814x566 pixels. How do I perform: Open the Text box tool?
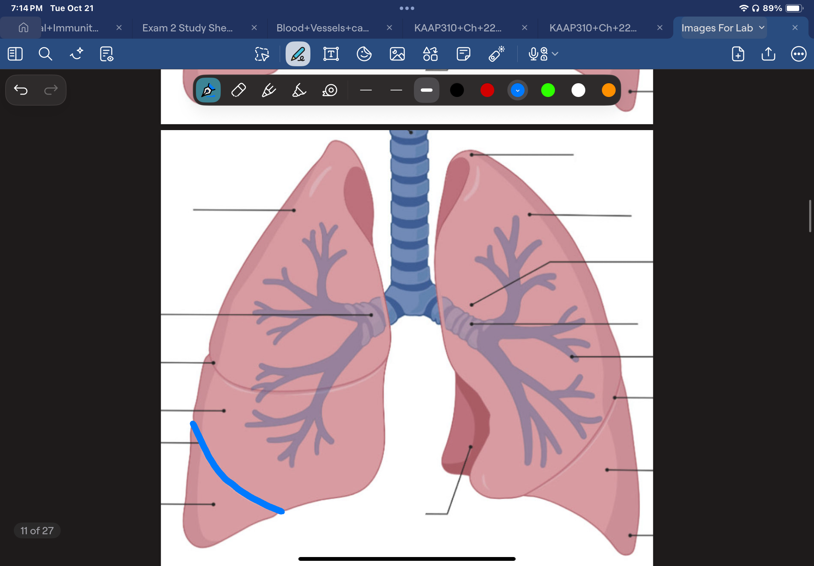click(330, 54)
